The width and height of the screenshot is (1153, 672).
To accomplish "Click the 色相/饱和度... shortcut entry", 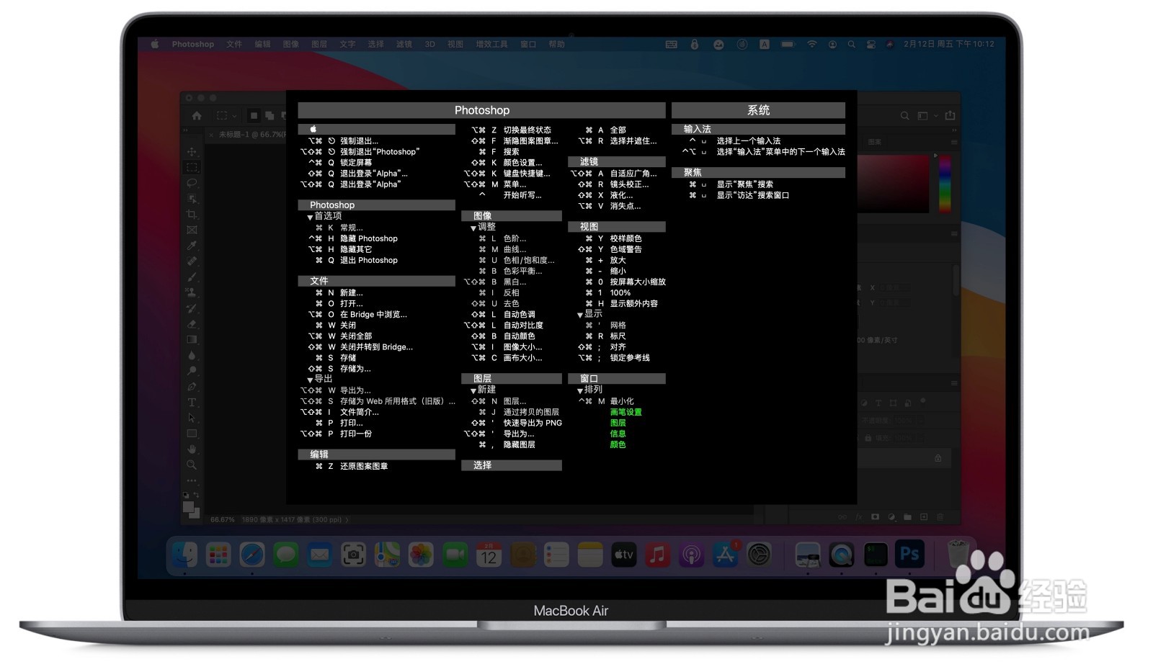I will (529, 260).
